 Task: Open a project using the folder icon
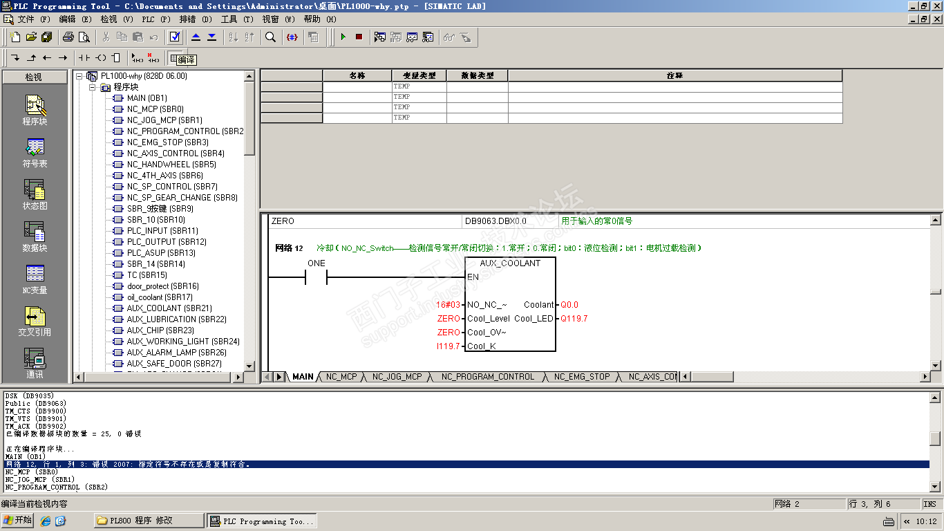pos(31,37)
